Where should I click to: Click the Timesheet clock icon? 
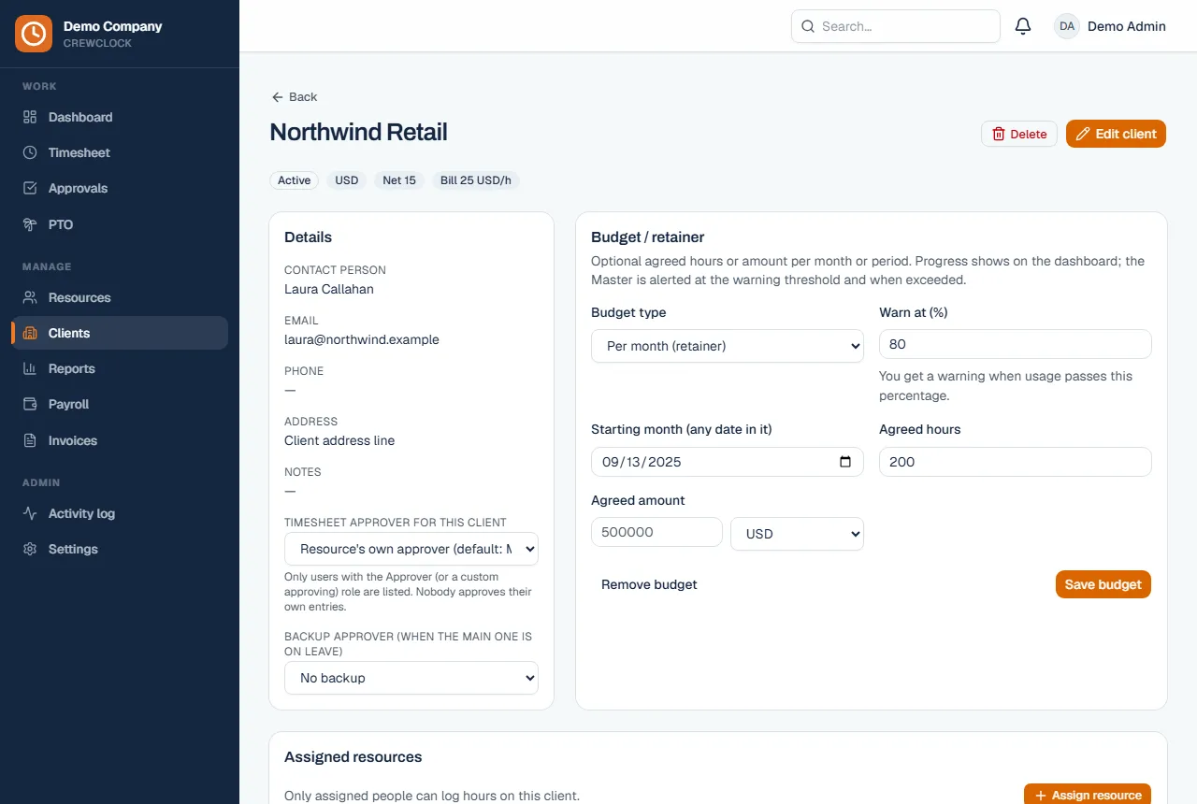click(x=30, y=152)
